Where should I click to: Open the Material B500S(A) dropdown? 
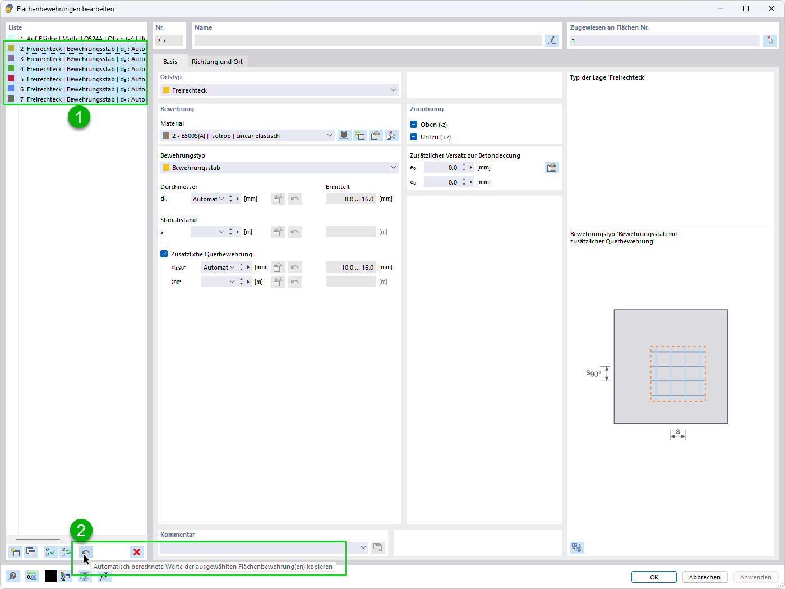tap(247, 135)
